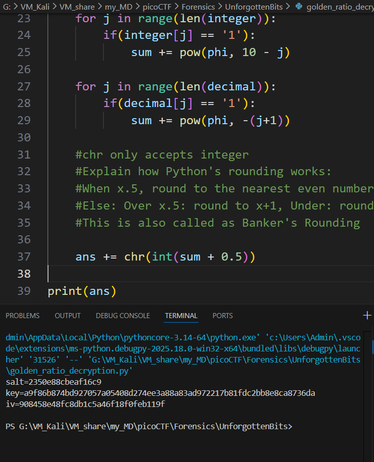Viewport: 374px width, 462px height.
Task: Click line number 27 in gutter
Action: 24,86
